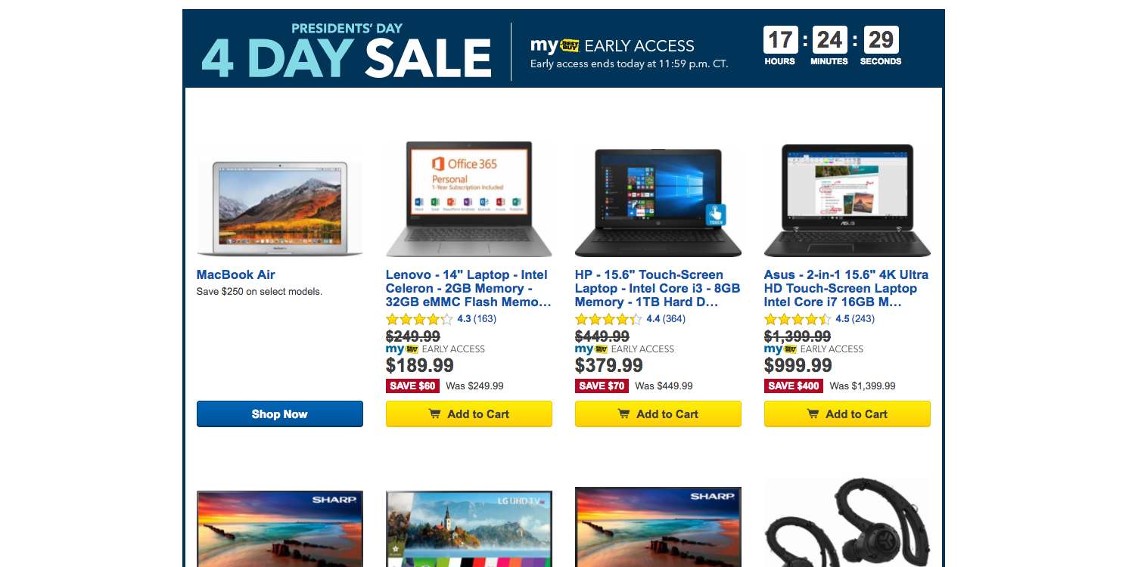The width and height of the screenshot is (1135, 567).
Task: Click the HP laptop star rating
Action: click(608, 319)
